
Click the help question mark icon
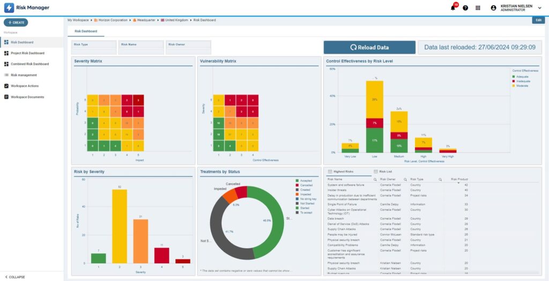point(465,8)
